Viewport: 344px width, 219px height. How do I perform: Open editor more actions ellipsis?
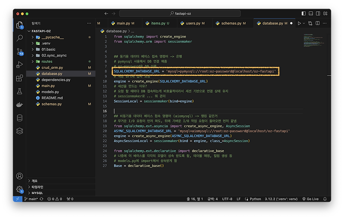click(325, 23)
